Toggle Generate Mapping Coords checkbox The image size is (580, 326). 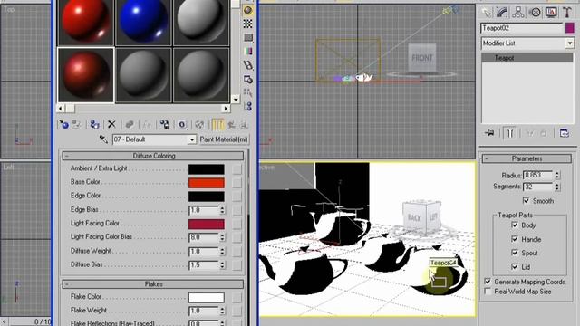tap(488, 282)
